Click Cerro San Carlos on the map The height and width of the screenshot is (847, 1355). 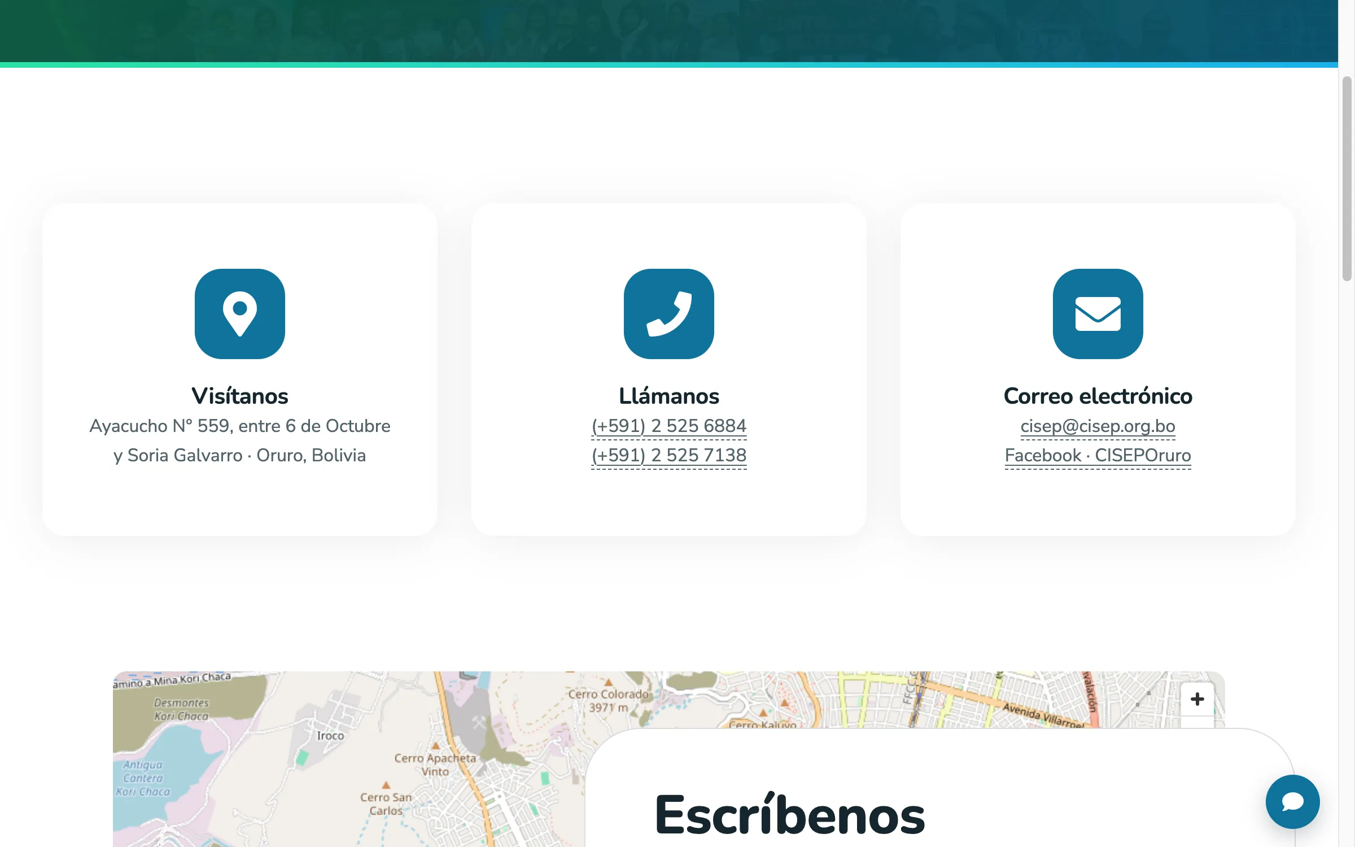coord(386,804)
